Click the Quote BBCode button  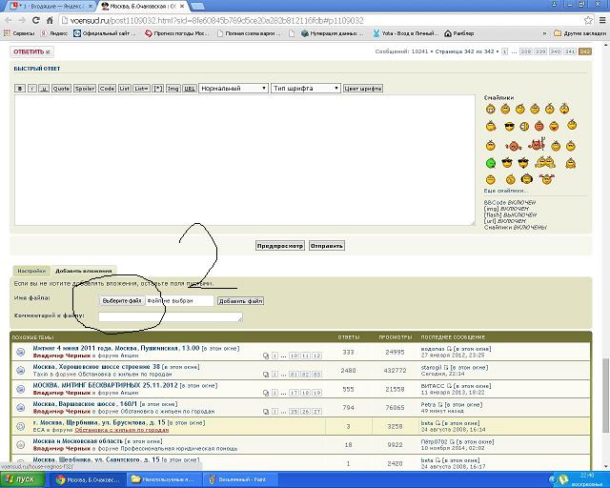61,88
